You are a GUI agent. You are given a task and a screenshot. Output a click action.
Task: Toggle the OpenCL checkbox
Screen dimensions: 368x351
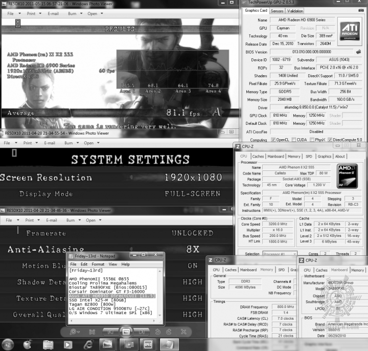(273, 140)
